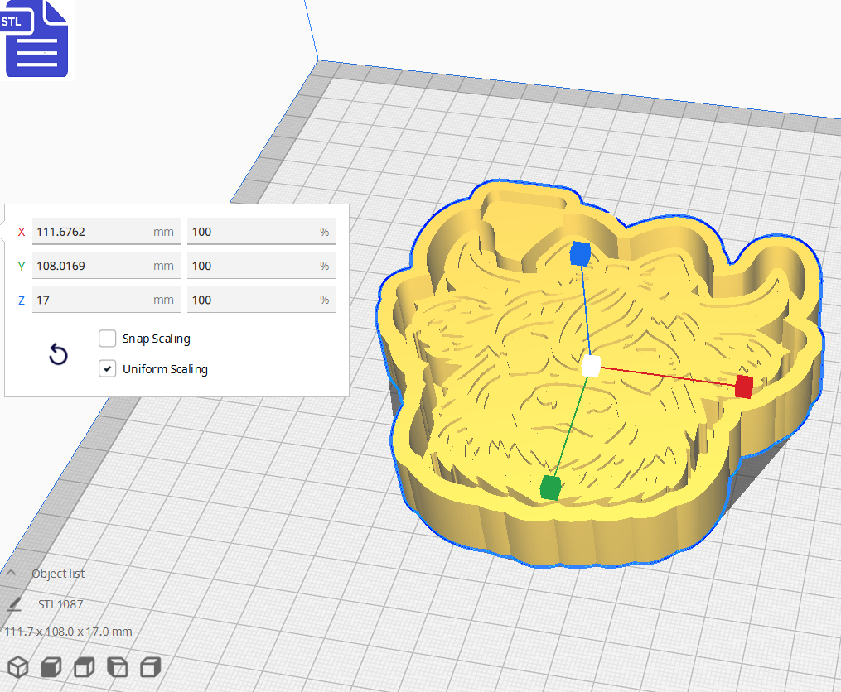Switch to the solid front view icon

coord(50,666)
